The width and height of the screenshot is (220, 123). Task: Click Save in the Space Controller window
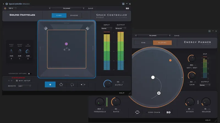(x=91, y=8)
